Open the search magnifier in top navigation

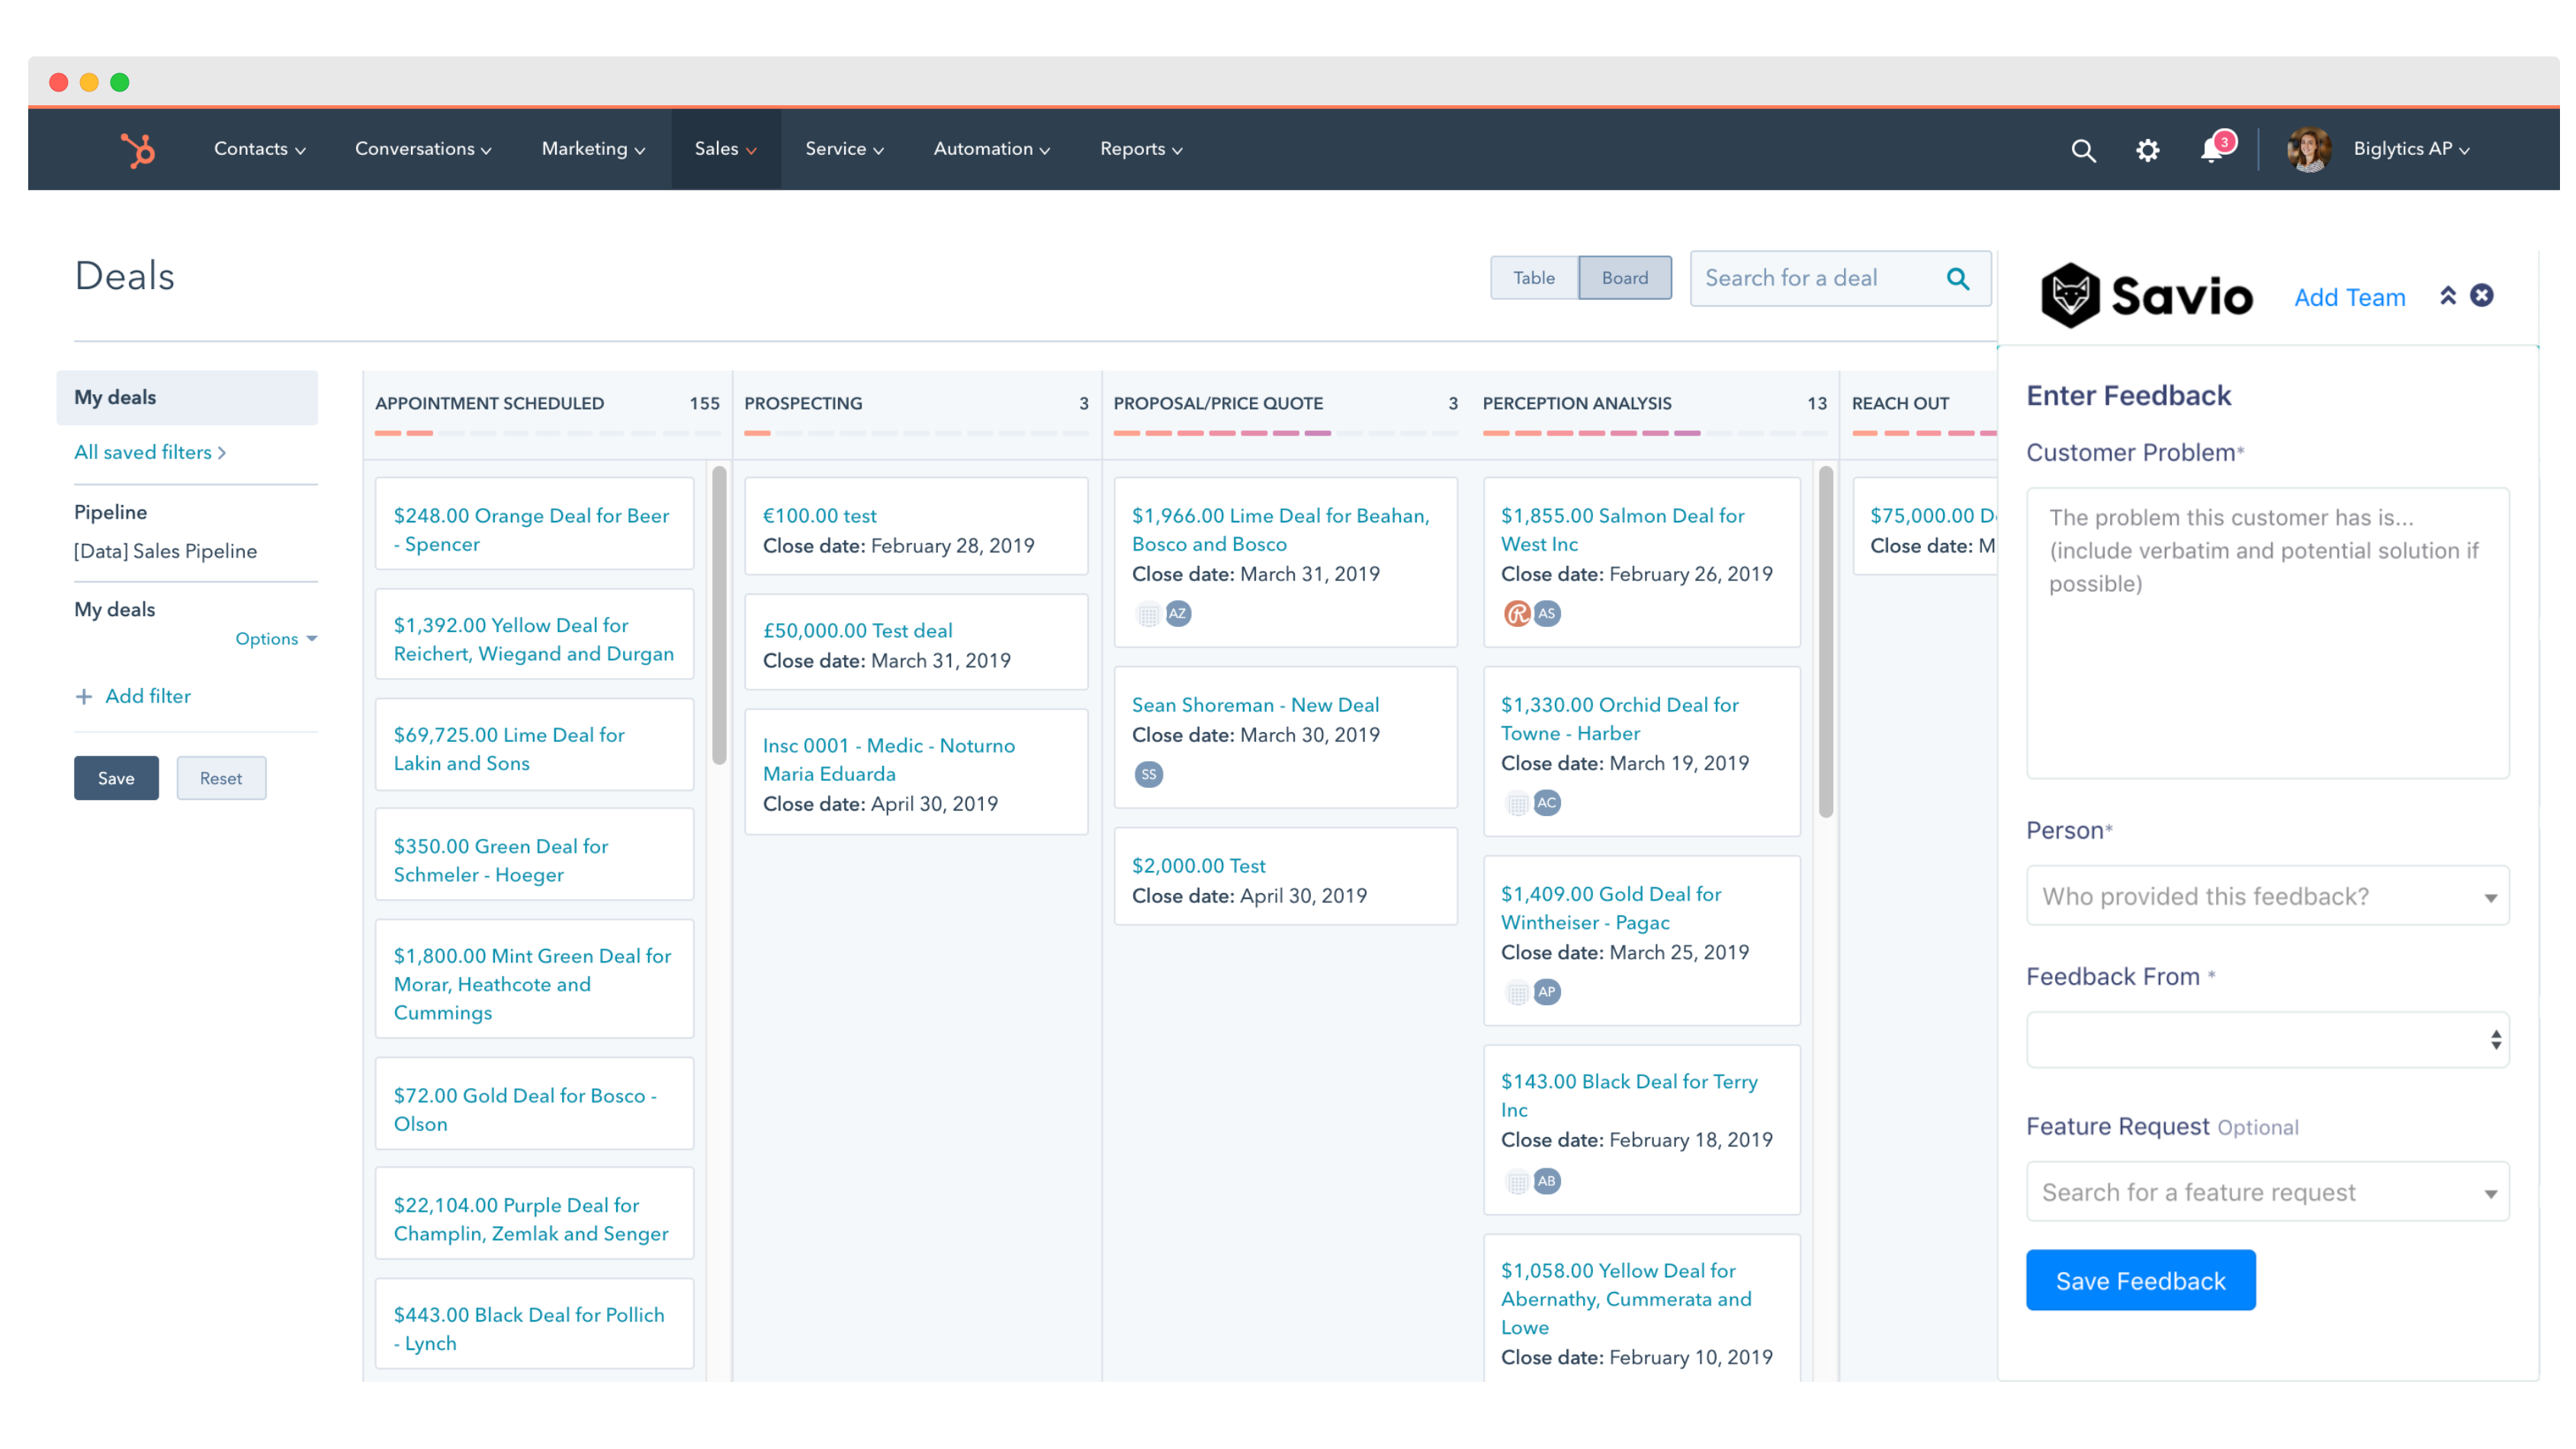pyautogui.click(x=2083, y=150)
